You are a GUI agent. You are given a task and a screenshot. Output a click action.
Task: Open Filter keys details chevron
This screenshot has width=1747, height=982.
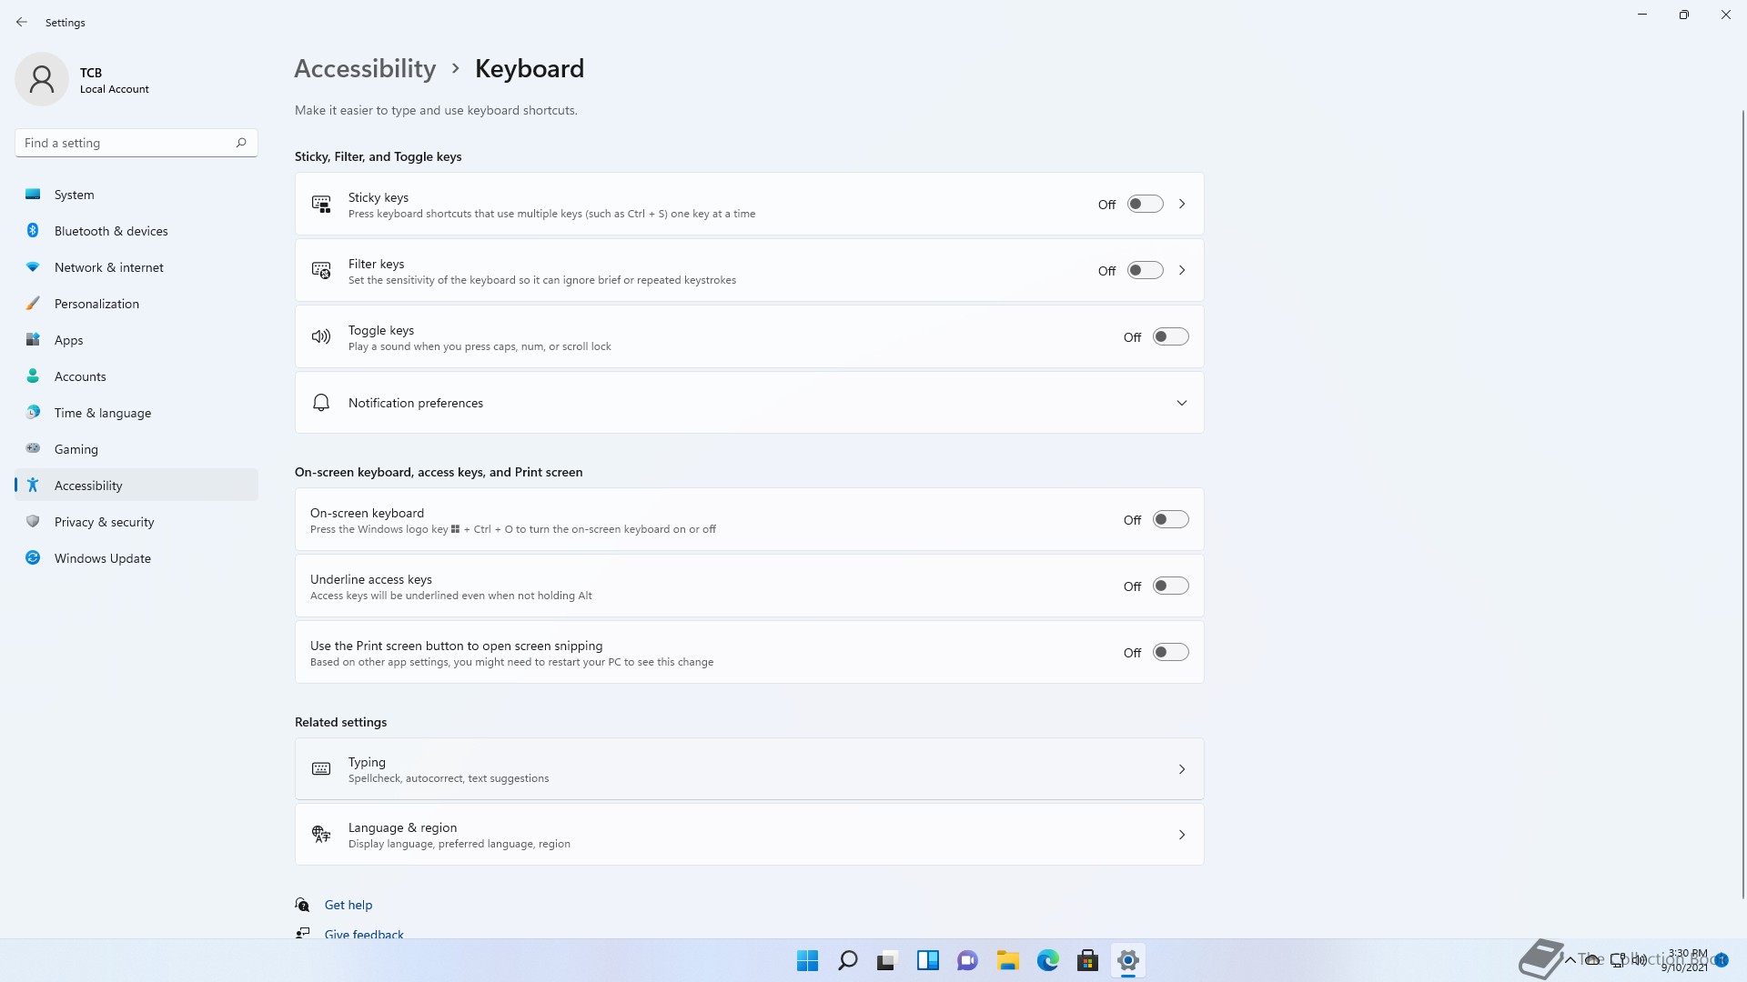coord(1182,271)
